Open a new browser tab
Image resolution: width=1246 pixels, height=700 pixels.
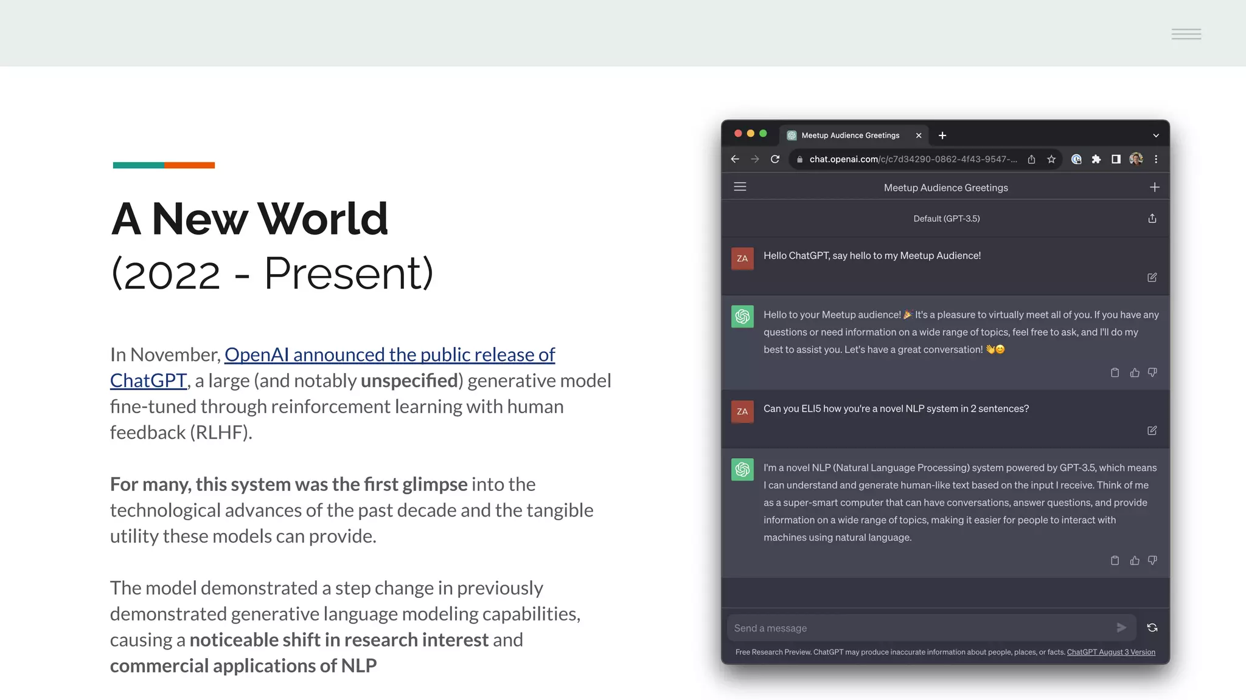coord(942,136)
